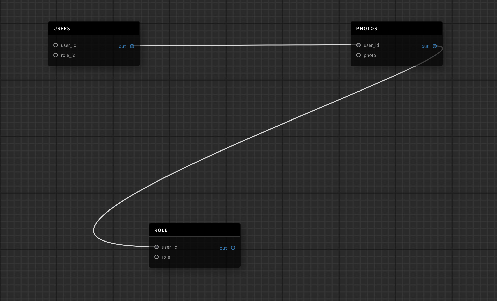Click the role label in ROLE node
Viewport: 497px width, 301px height.
pos(166,257)
